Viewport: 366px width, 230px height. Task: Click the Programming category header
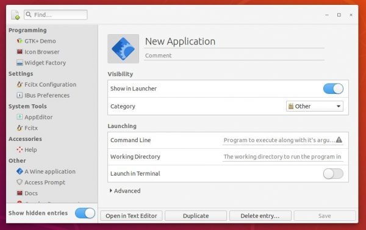(x=27, y=31)
